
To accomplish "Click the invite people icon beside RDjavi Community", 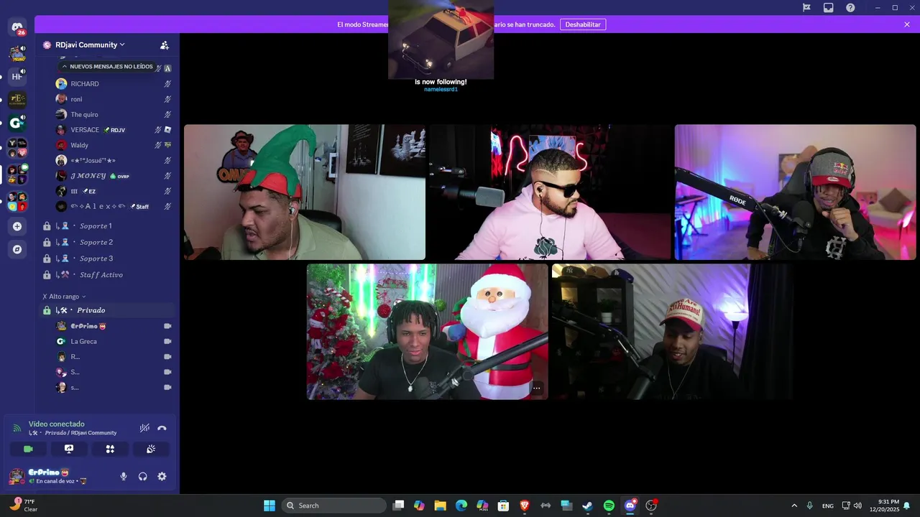I will tap(165, 45).
